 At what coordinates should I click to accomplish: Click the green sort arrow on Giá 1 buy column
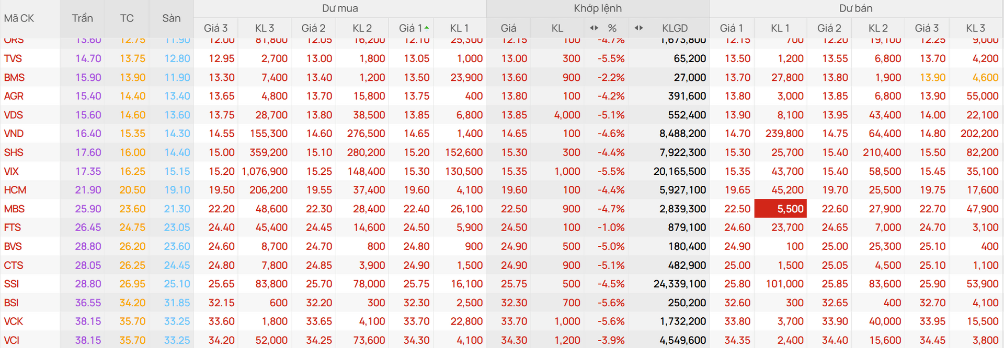[427, 27]
